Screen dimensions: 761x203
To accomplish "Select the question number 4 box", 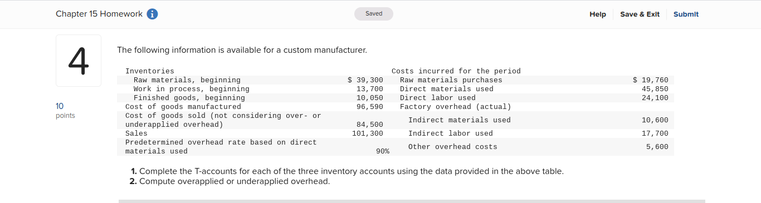I will click(79, 61).
